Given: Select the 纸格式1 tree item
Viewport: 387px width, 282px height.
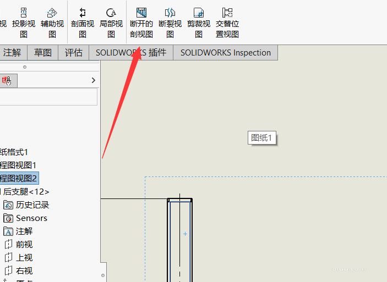Looking at the screenshot, I should pyautogui.click(x=14, y=152).
